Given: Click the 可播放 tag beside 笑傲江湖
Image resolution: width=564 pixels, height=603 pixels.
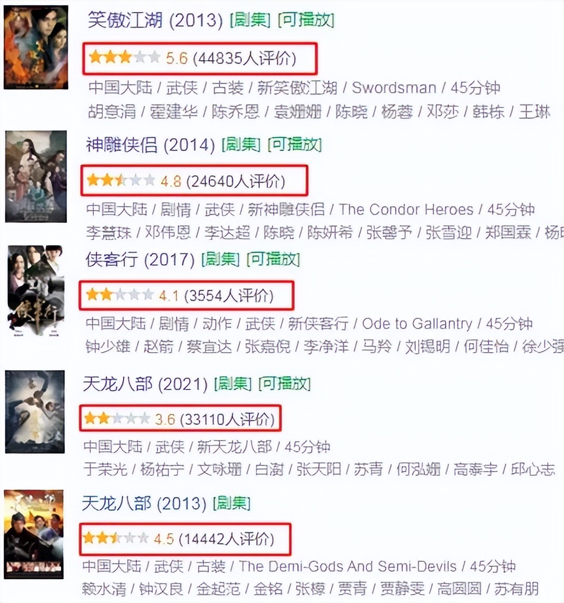Looking at the screenshot, I should (x=306, y=20).
